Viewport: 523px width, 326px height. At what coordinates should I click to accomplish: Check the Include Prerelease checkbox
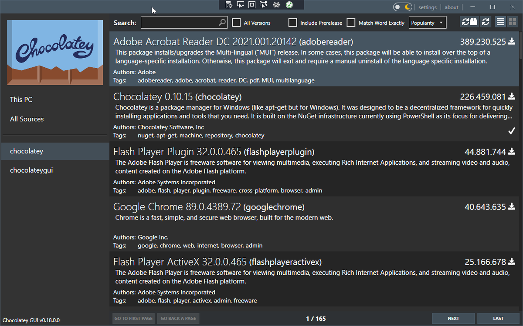pos(293,23)
